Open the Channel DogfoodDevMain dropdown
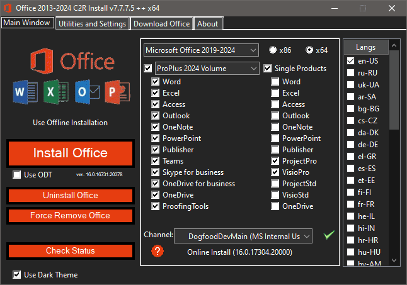This screenshot has height=285, width=407. tap(243, 237)
